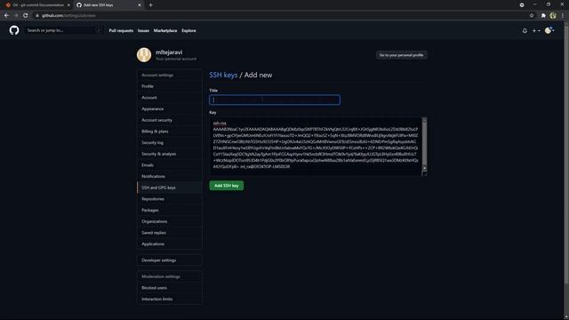Open Security log in the sidebar

(x=170, y=142)
